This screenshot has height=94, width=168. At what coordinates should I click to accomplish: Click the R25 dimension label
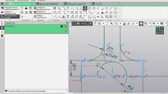(x=110, y=49)
